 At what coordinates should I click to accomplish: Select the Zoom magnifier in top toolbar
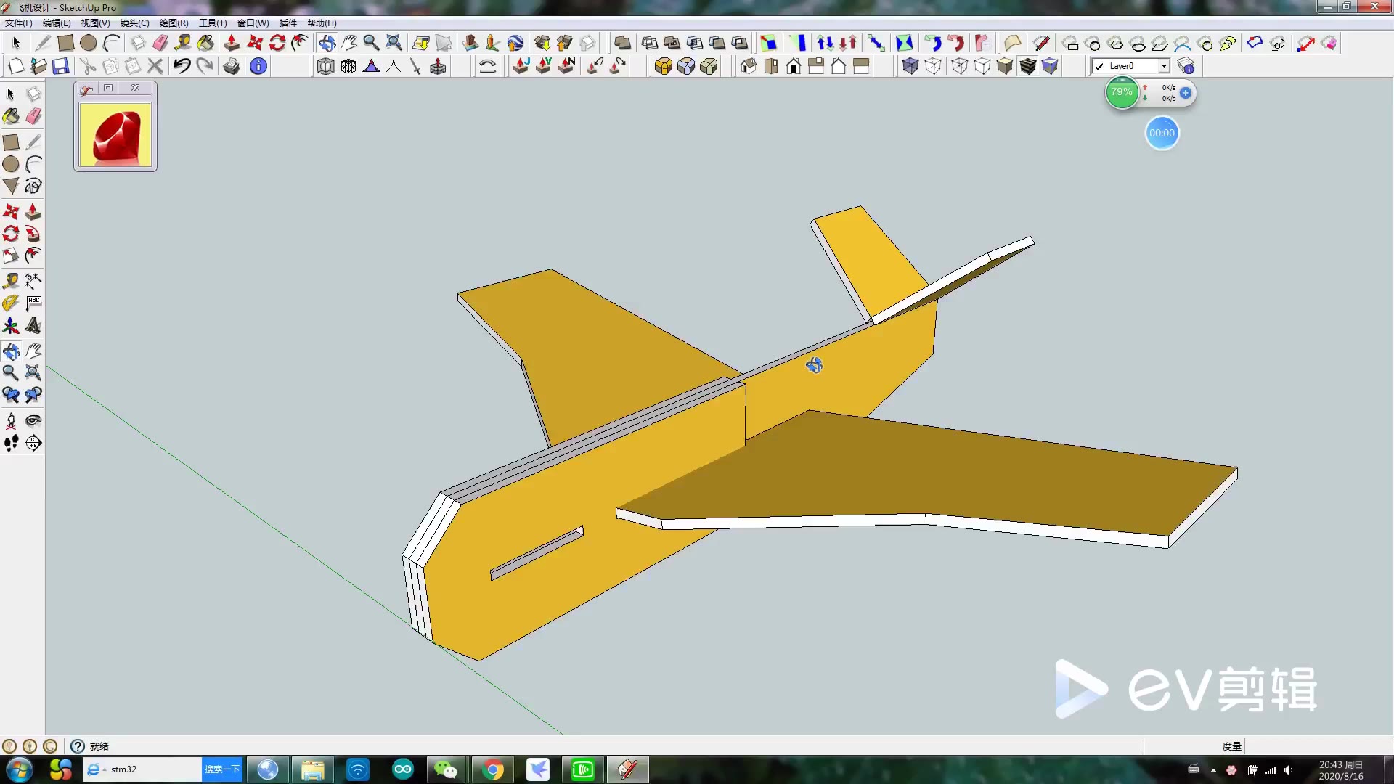(371, 43)
